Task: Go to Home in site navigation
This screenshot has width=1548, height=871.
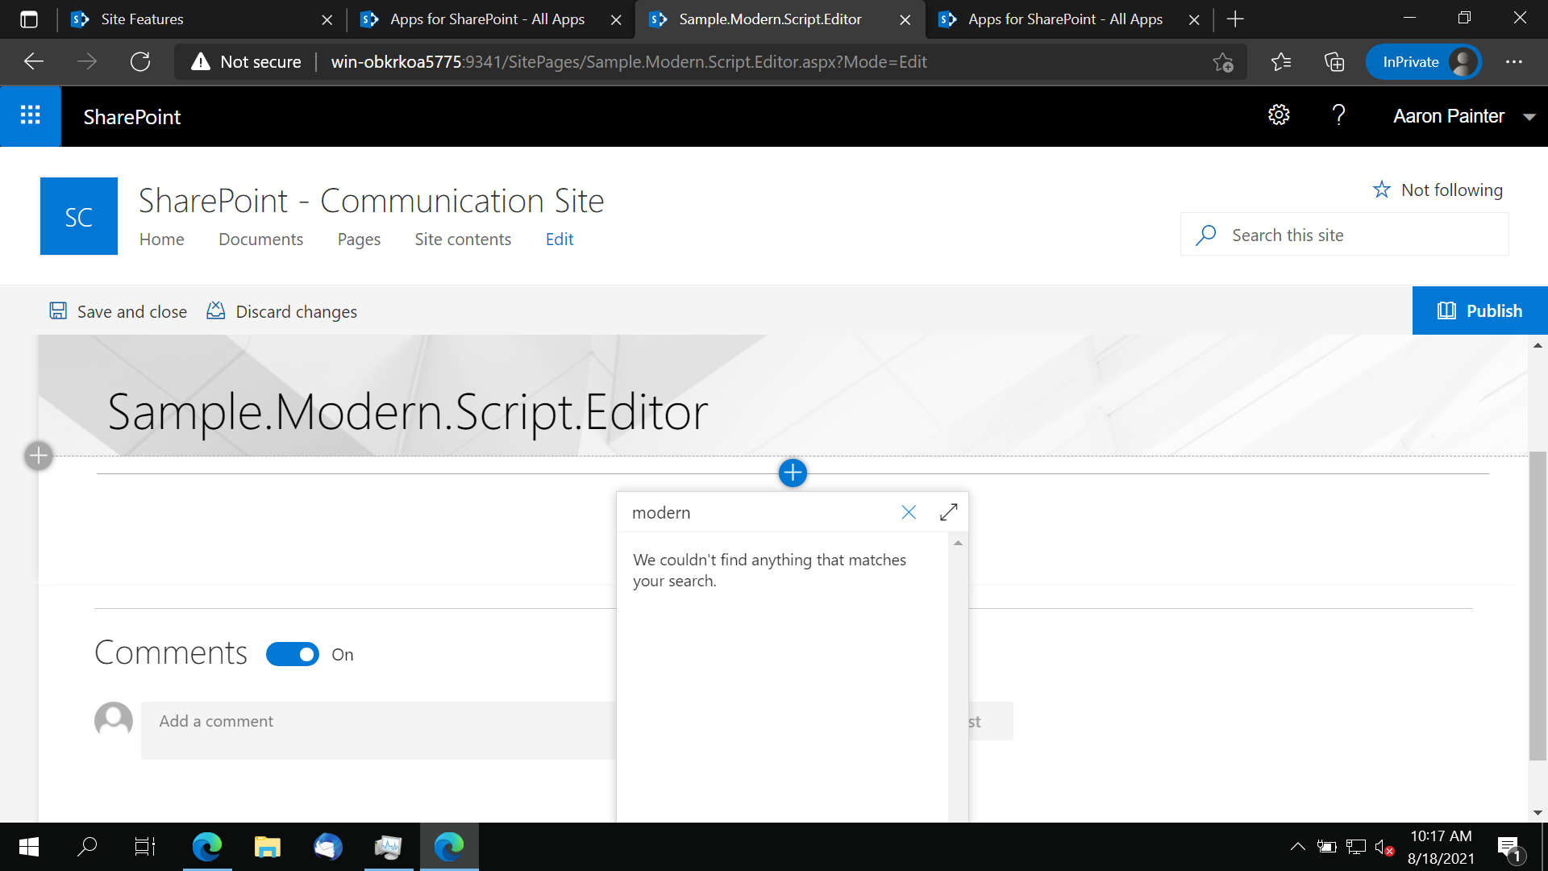Action: (x=161, y=239)
